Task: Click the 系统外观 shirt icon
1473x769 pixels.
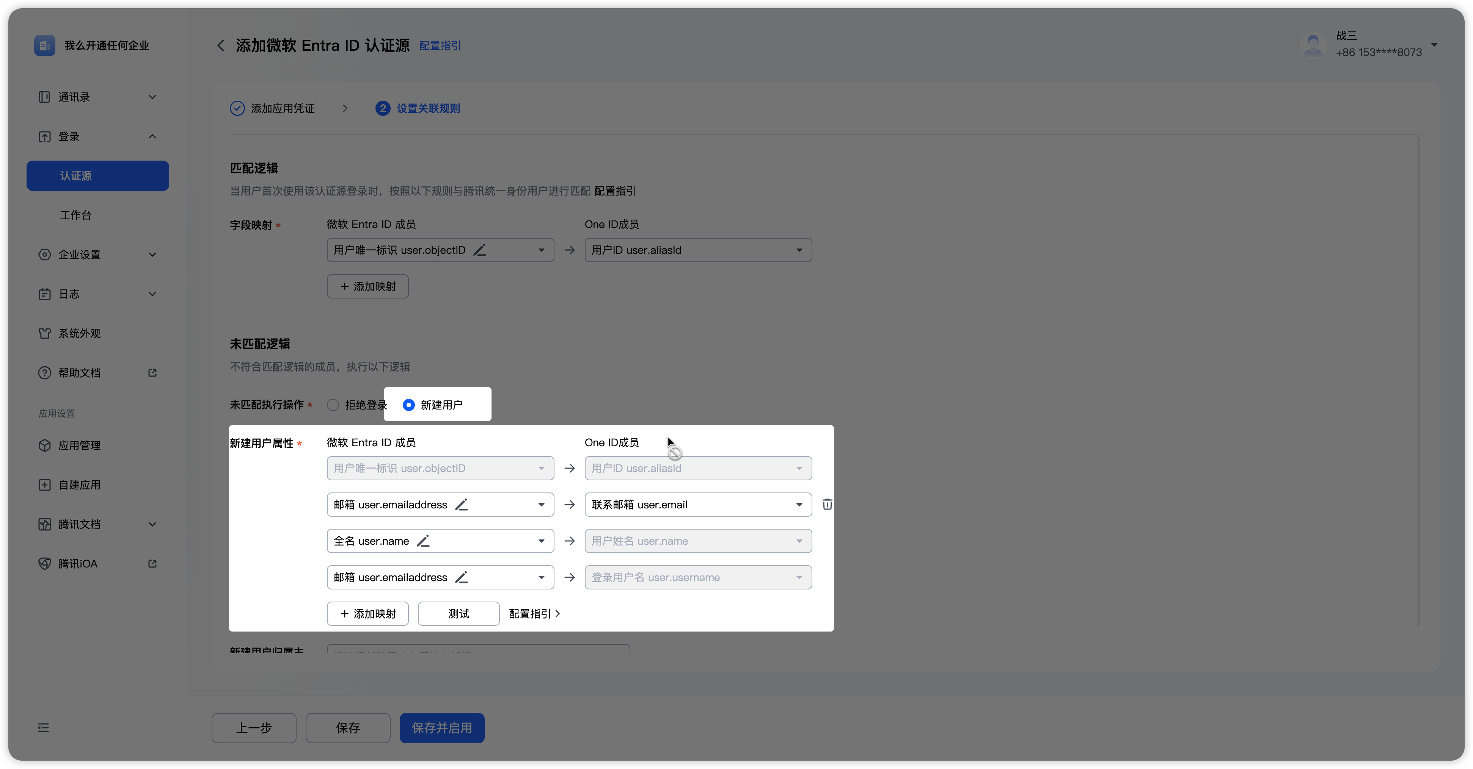Action: (45, 333)
